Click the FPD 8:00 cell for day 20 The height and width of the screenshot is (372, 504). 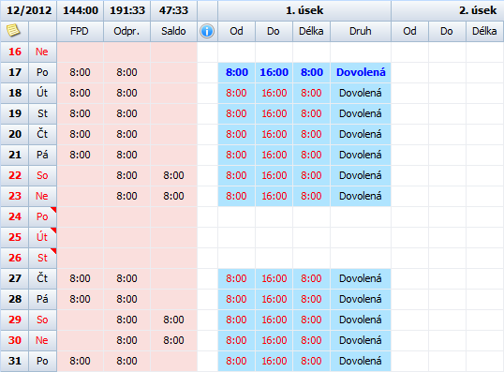[80, 134]
